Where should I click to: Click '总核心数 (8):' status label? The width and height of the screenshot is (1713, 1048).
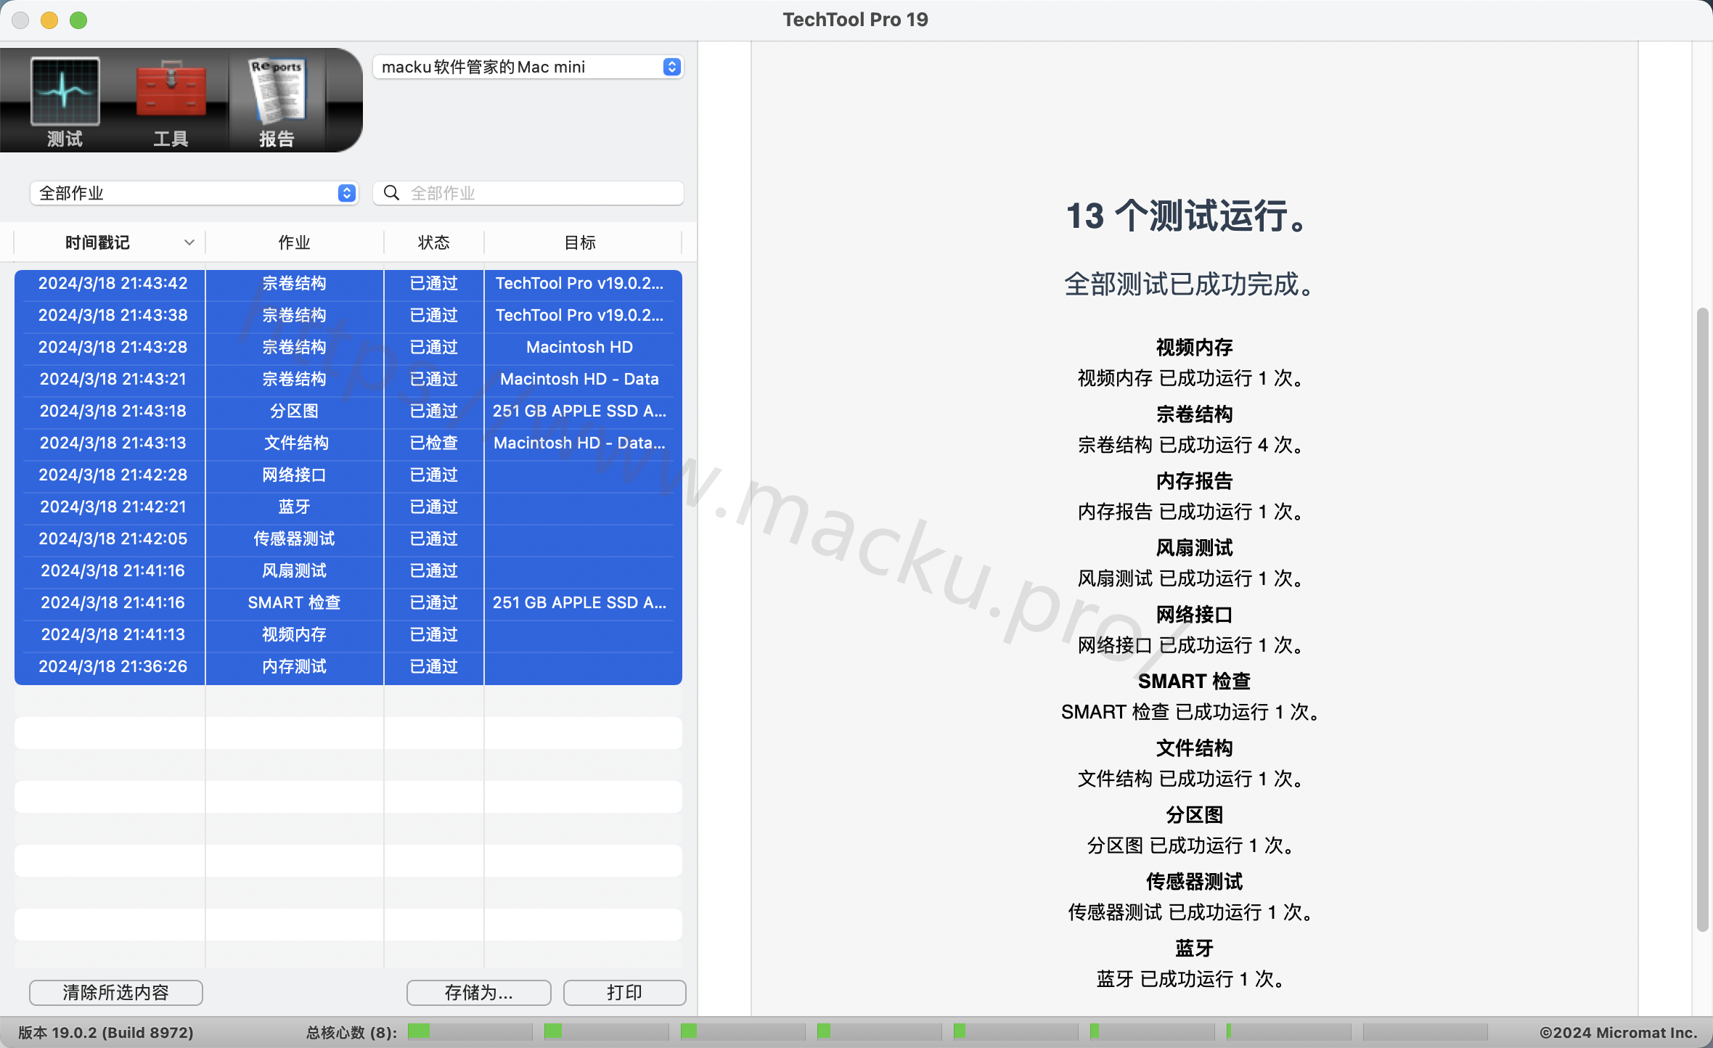352,1033
